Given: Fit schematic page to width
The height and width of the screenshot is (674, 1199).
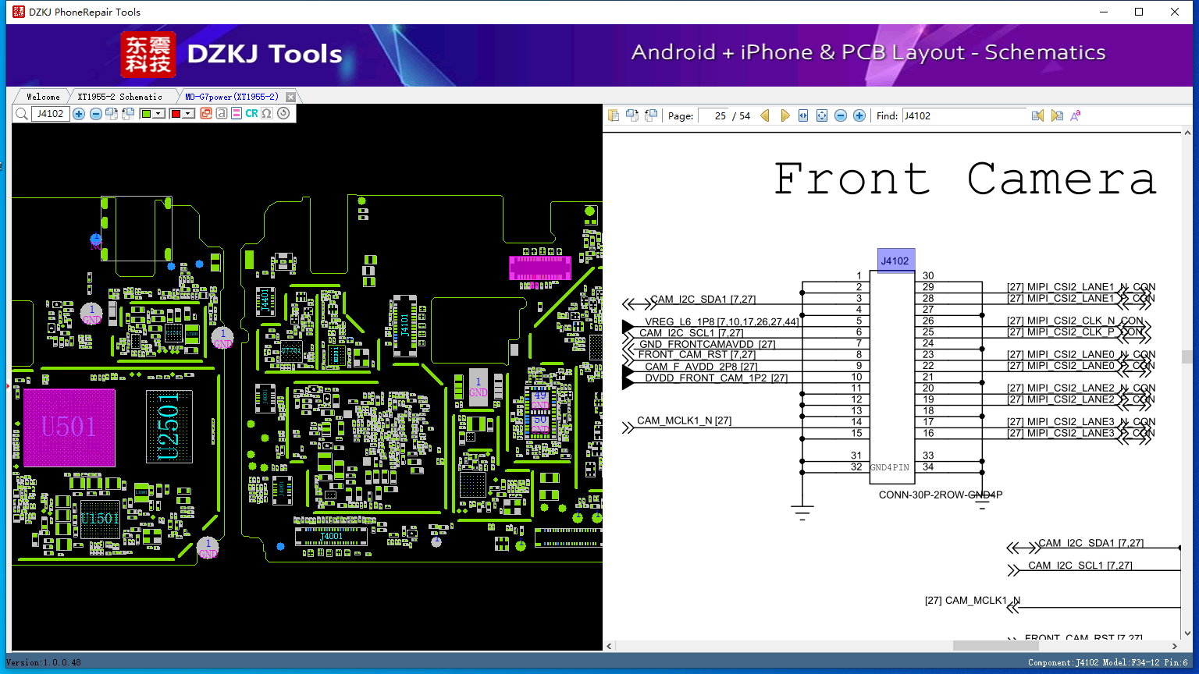Looking at the screenshot, I should point(803,115).
